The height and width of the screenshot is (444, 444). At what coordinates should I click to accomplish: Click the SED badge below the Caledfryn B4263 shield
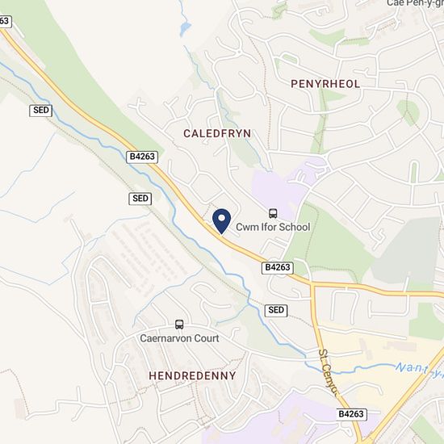(140, 199)
